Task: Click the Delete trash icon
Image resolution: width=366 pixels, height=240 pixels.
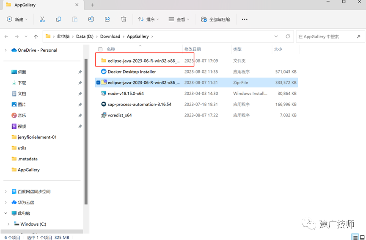Action: 124,19
